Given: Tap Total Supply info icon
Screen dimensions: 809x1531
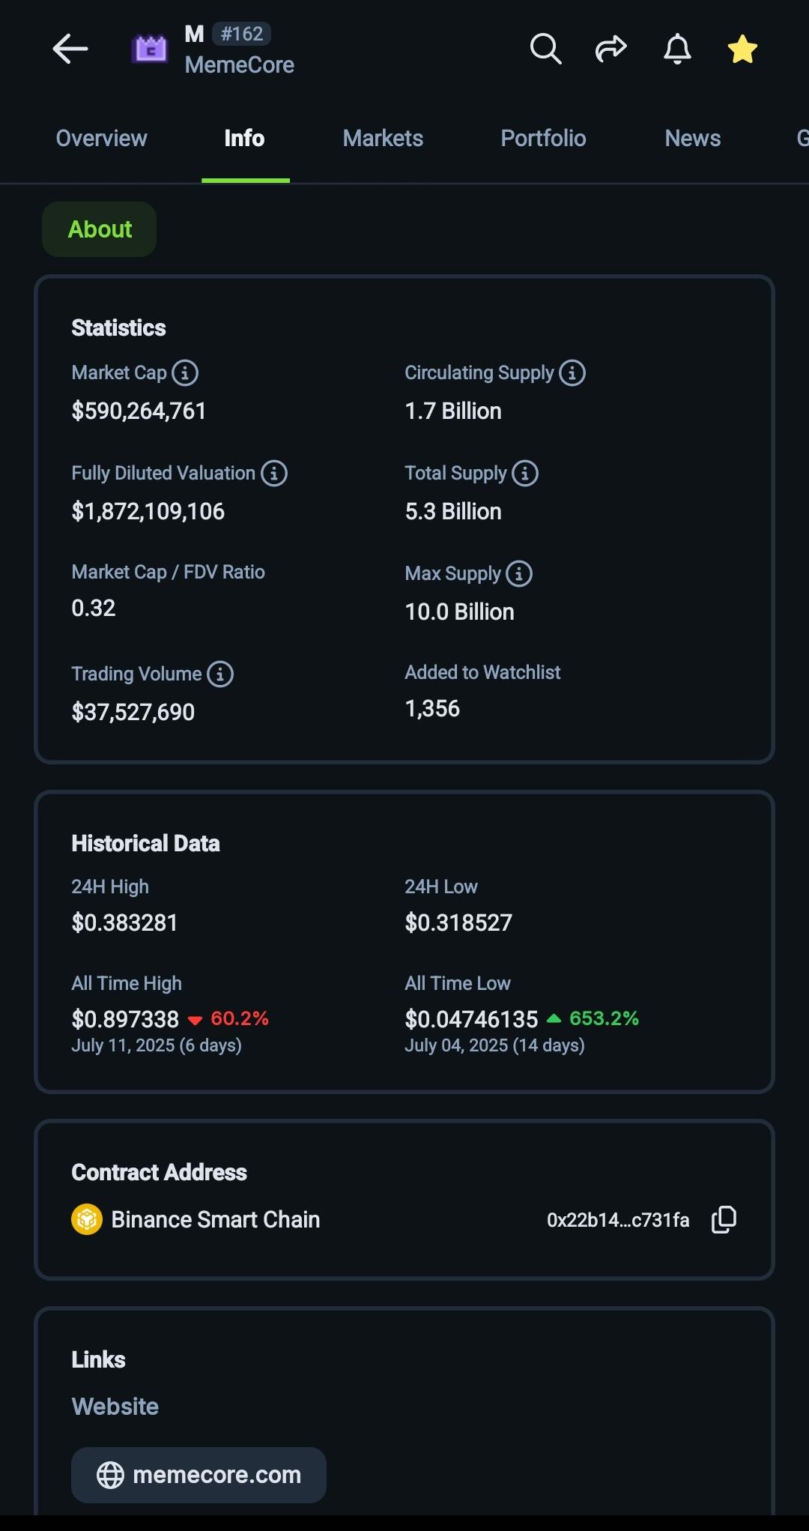Looking at the screenshot, I should 525,473.
